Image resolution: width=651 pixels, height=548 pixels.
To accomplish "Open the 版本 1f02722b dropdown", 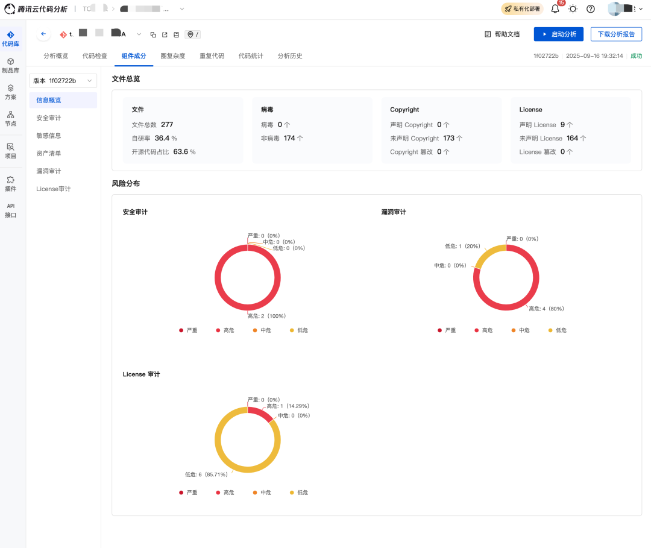I will [63, 81].
